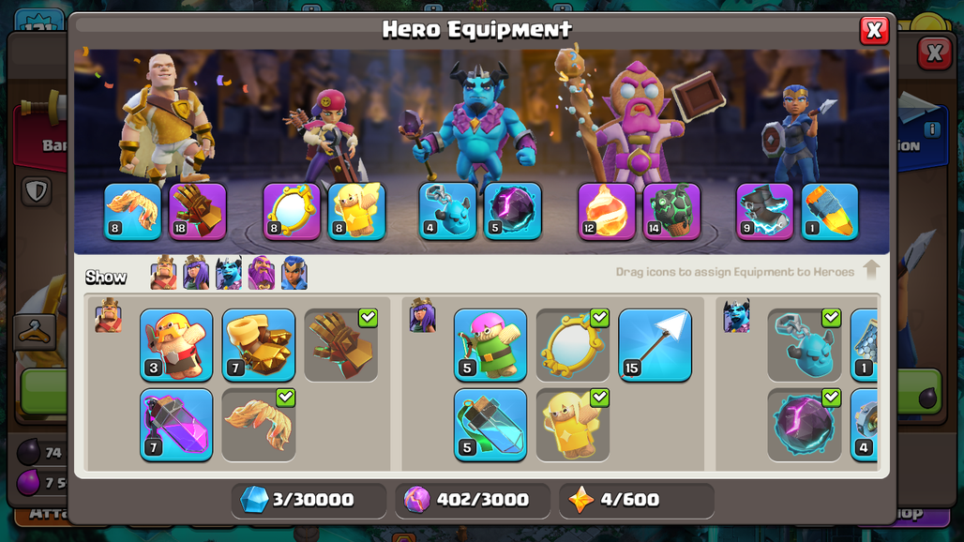
Task: Select the checked Magic Mirror equipment
Action: pos(572,345)
